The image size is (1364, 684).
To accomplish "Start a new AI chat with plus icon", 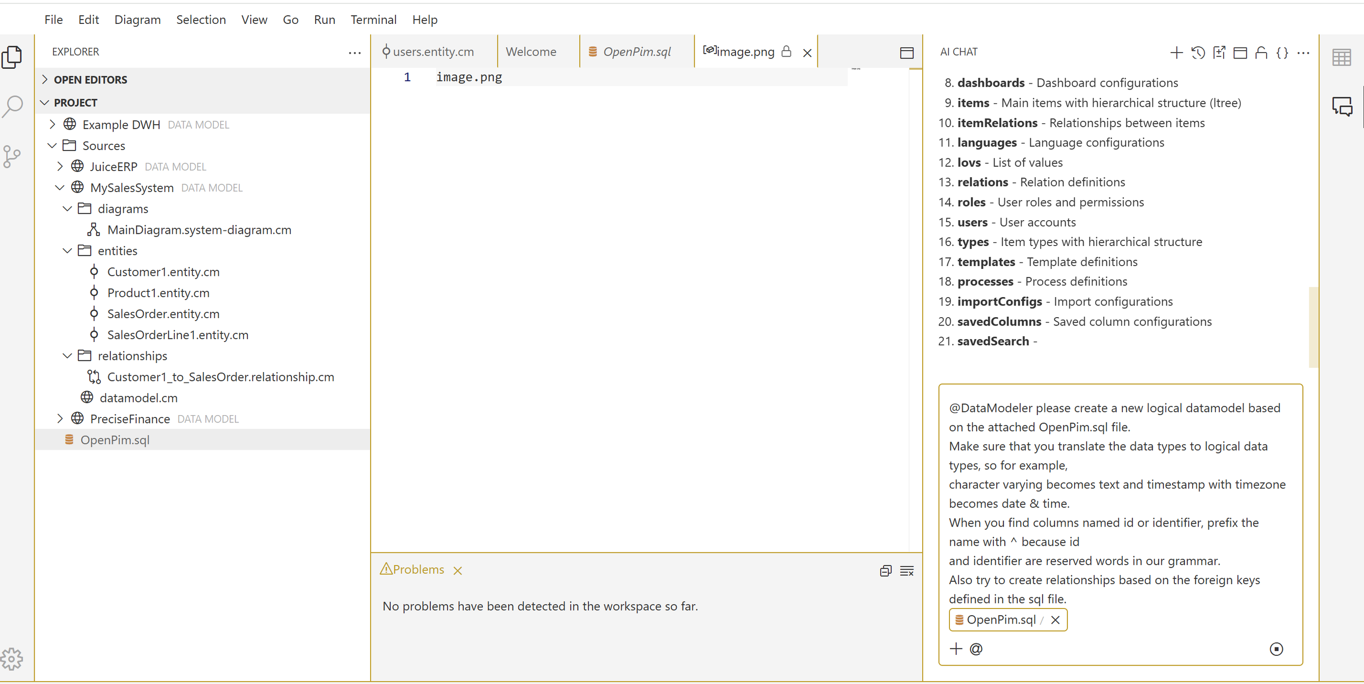I will coord(1176,53).
